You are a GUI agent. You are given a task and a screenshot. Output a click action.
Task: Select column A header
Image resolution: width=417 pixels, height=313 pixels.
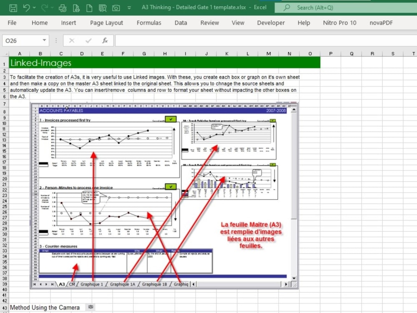point(20,54)
